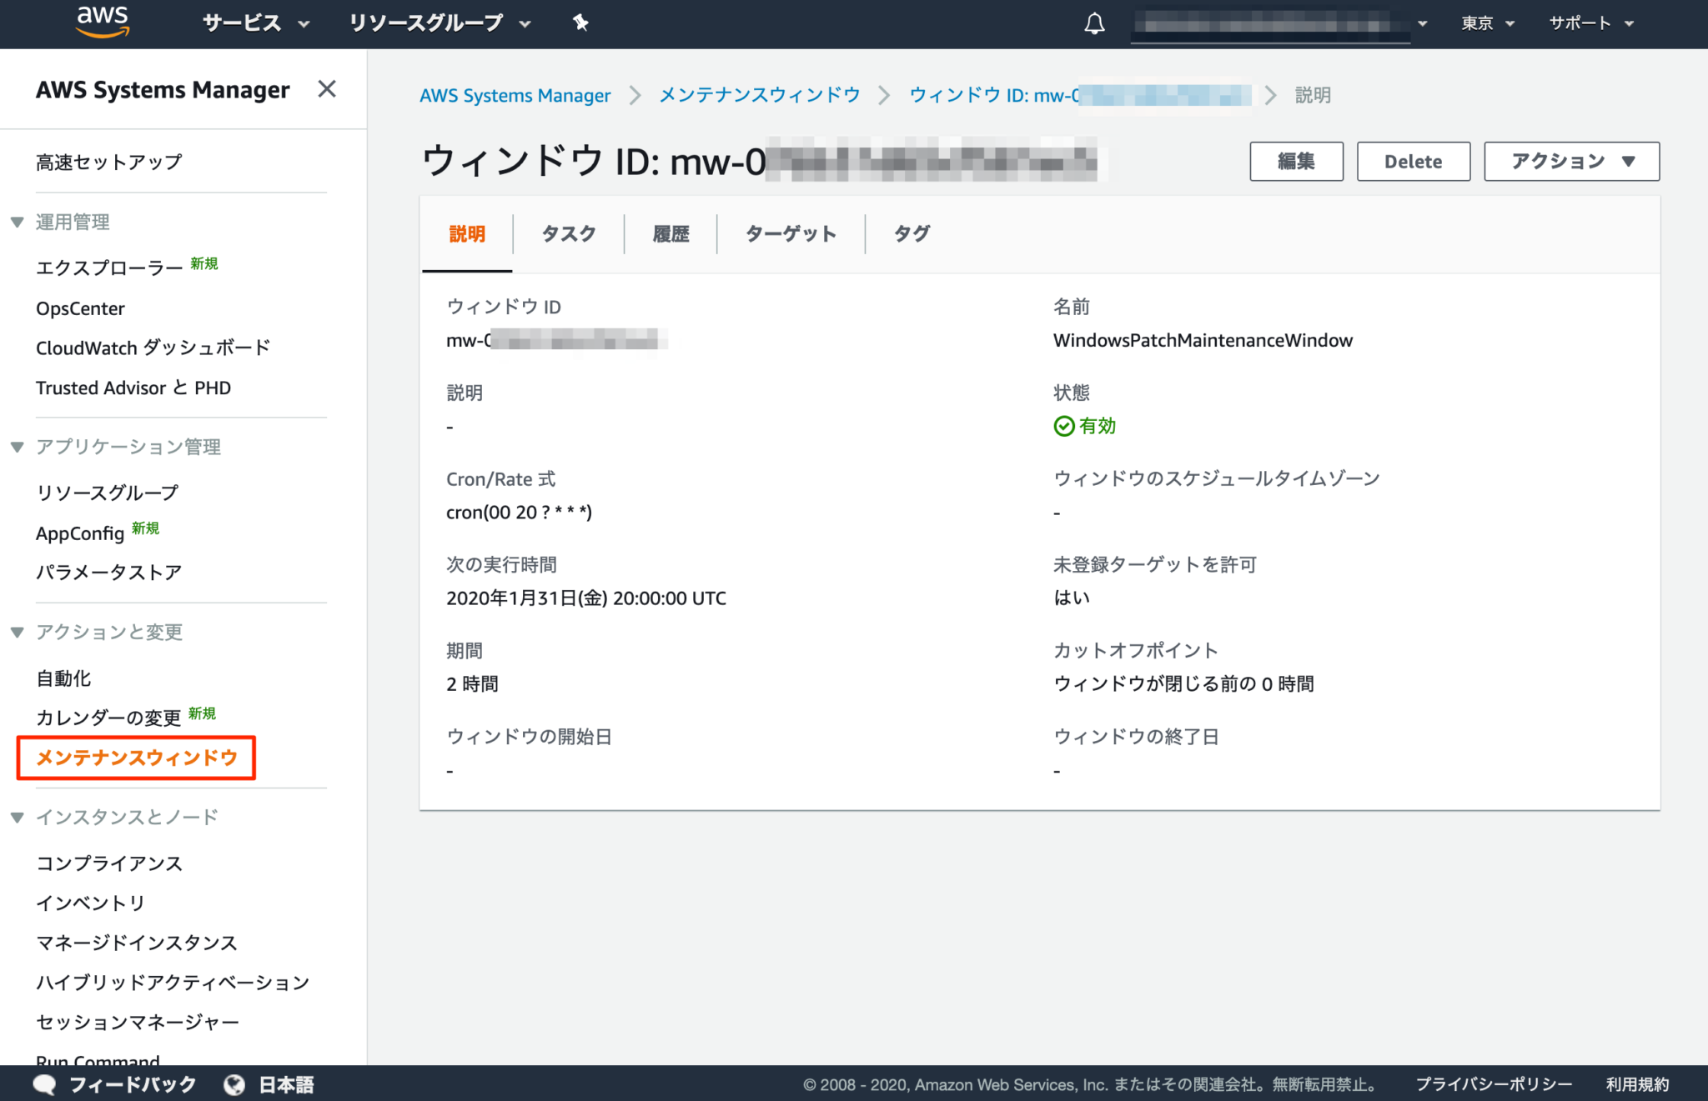Click the 編集 button
The image size is (1708, 1101).
tap(1296, 161)
